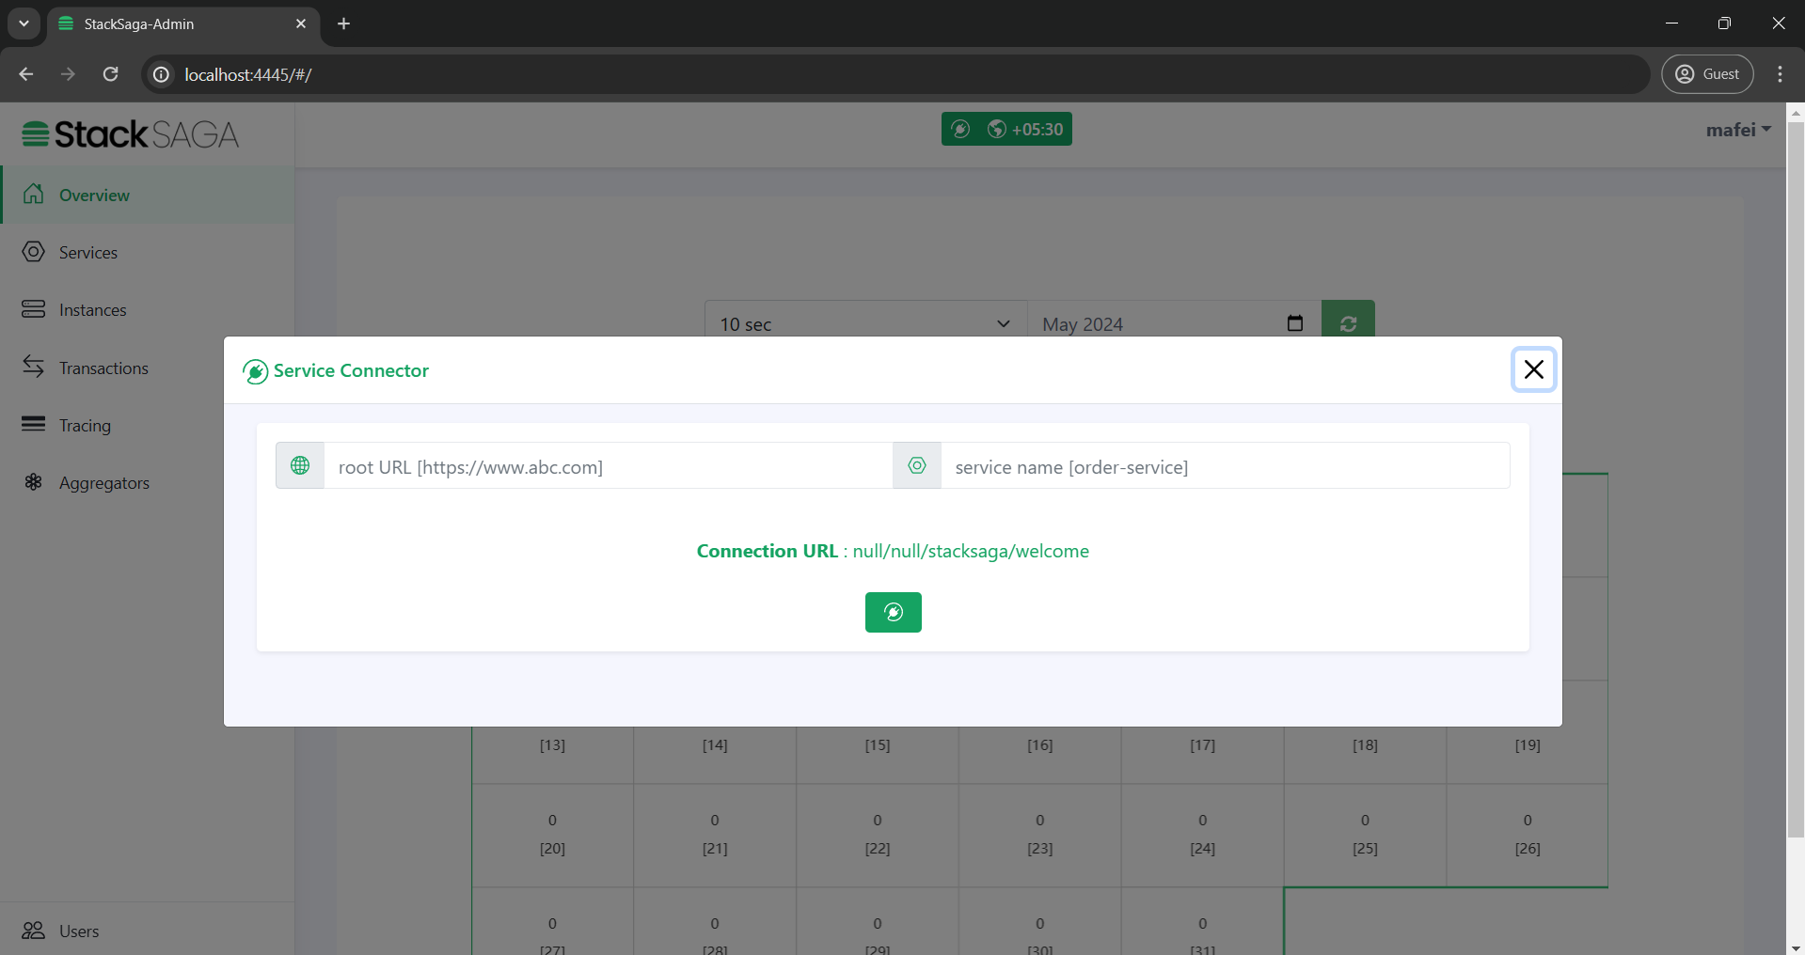Click the Instances server icon

pyautogui.click(x=34, y=308)
